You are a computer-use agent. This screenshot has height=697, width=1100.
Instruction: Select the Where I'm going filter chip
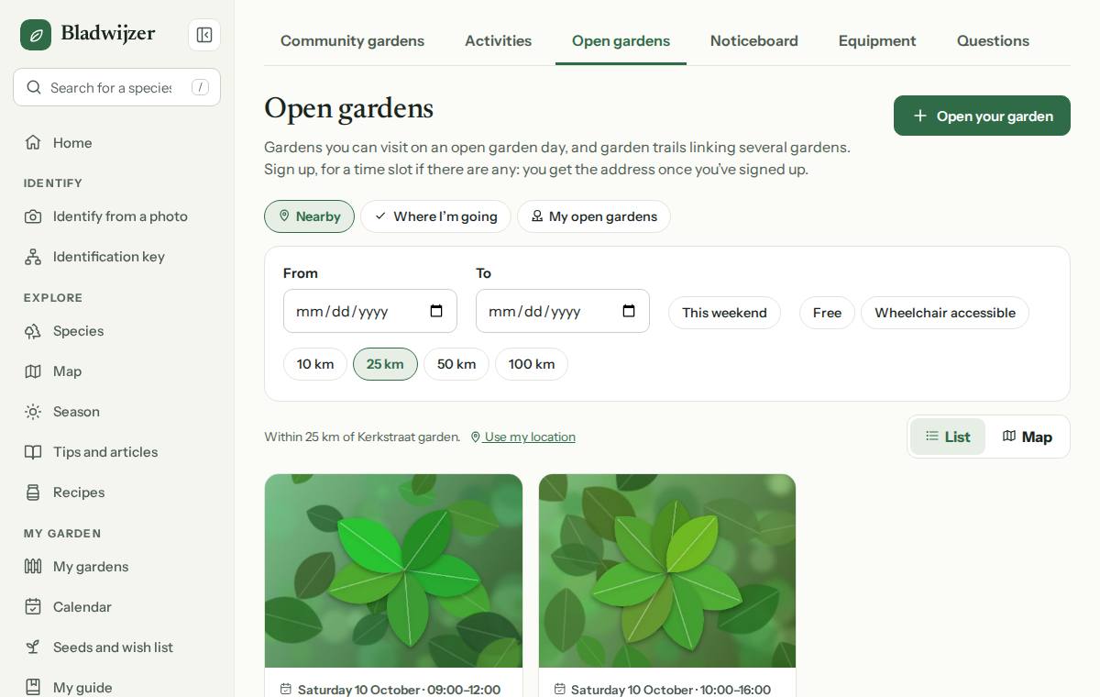435,216
